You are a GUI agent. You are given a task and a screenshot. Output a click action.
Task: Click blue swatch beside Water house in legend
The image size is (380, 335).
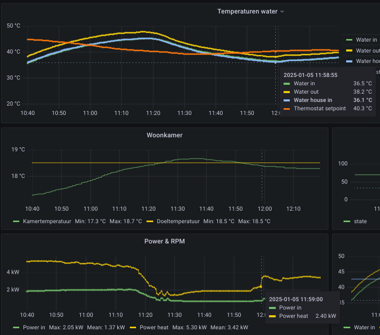pos(349,61)
